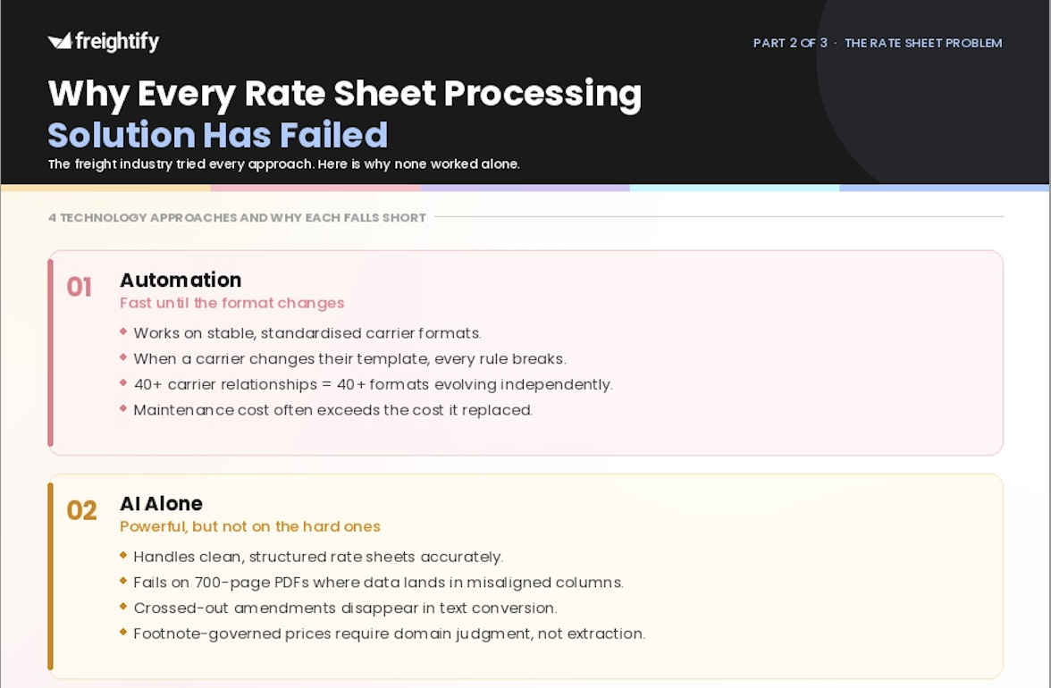Click 'Fast until the format changes' subtitle
The width and height of the screenshot is (1051, 688).
(232, 303)
